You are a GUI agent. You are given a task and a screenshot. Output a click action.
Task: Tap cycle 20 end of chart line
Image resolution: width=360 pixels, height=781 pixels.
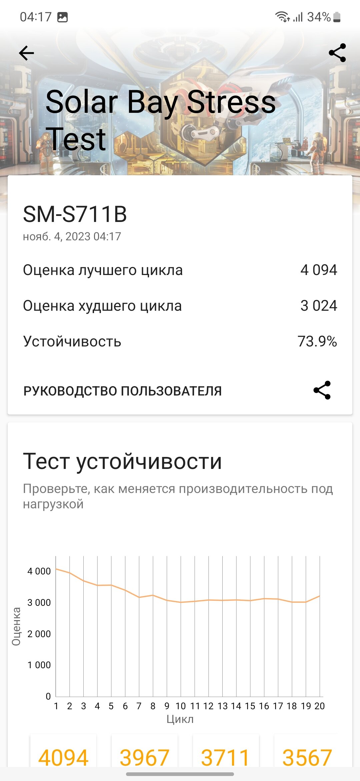coord(320,596)
